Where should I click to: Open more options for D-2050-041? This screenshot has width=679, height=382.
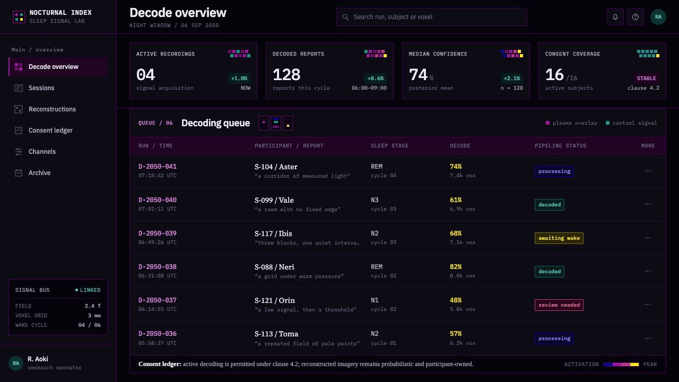(x=648, y=171)
